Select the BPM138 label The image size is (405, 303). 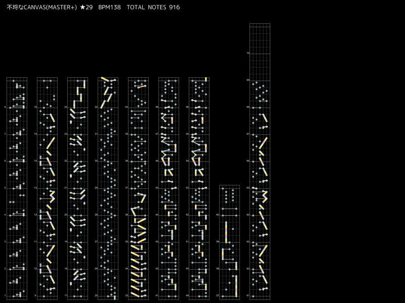click(x=109, y=7)
